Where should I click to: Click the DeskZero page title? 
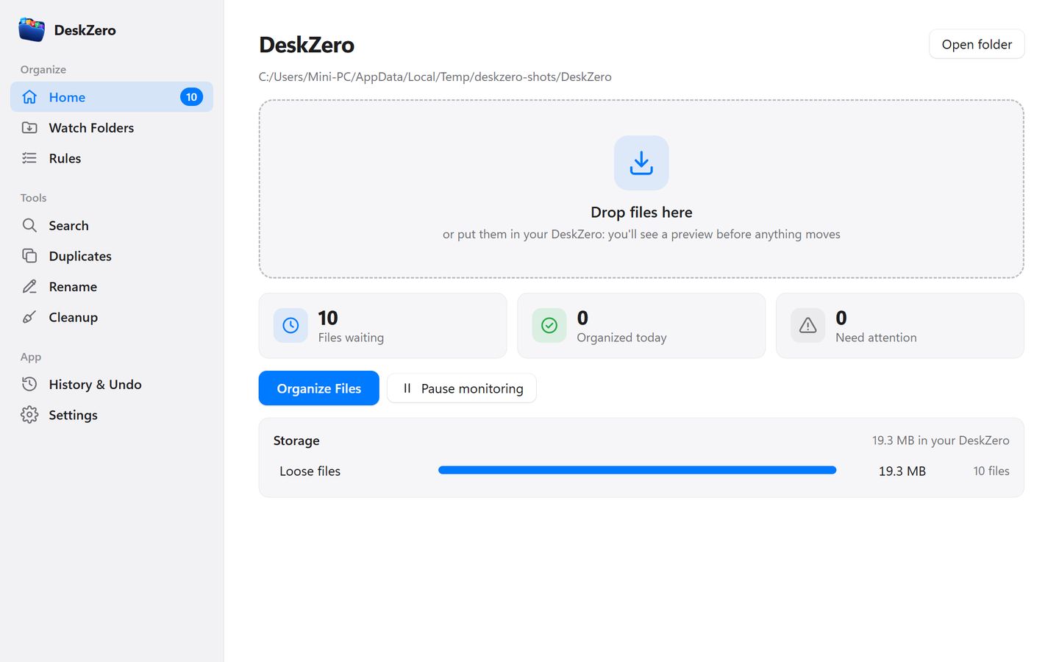pos(307,45)
